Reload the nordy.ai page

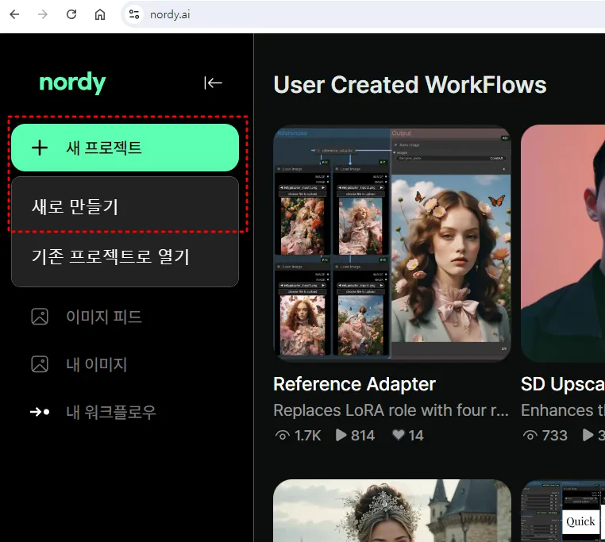tap(71, 14)
